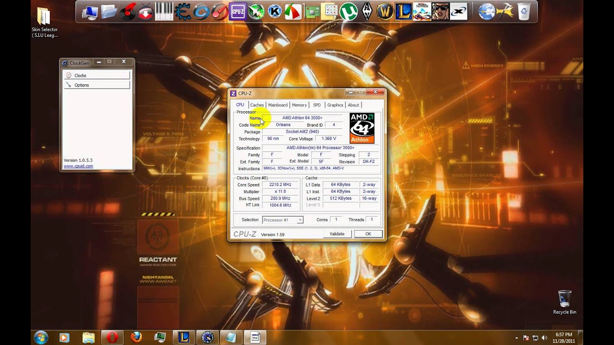614x345 pixels.
Task: Click the OK button in CPU-Z
Action: click(x=368, y=234)
